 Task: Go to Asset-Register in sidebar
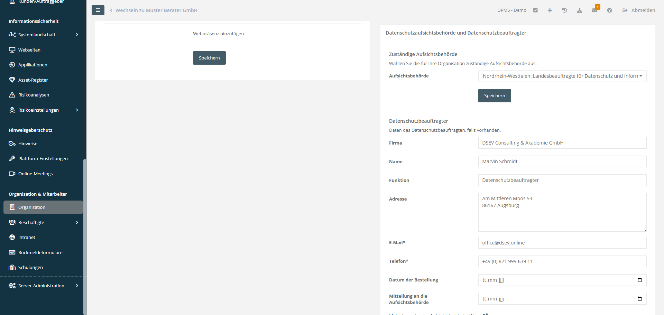(x=33, y=80)
